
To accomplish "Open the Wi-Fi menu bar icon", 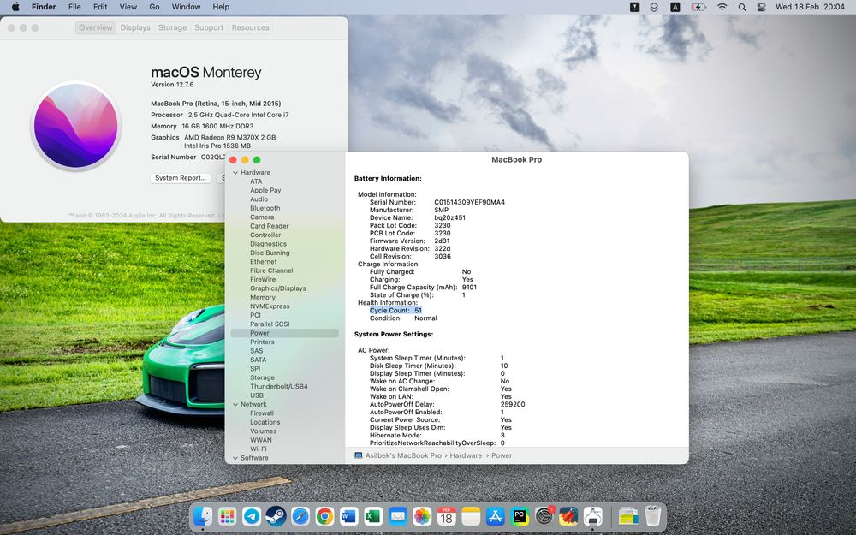I will (722, 7).
